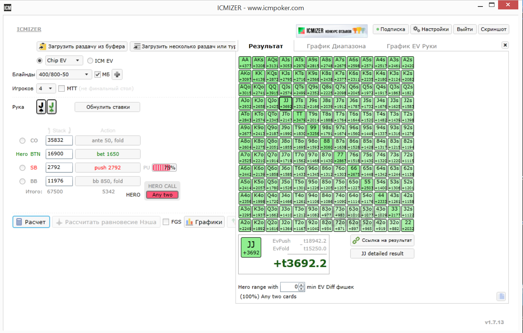Open the players count dropdown
523x333 pixels.
tap(46, 88)
